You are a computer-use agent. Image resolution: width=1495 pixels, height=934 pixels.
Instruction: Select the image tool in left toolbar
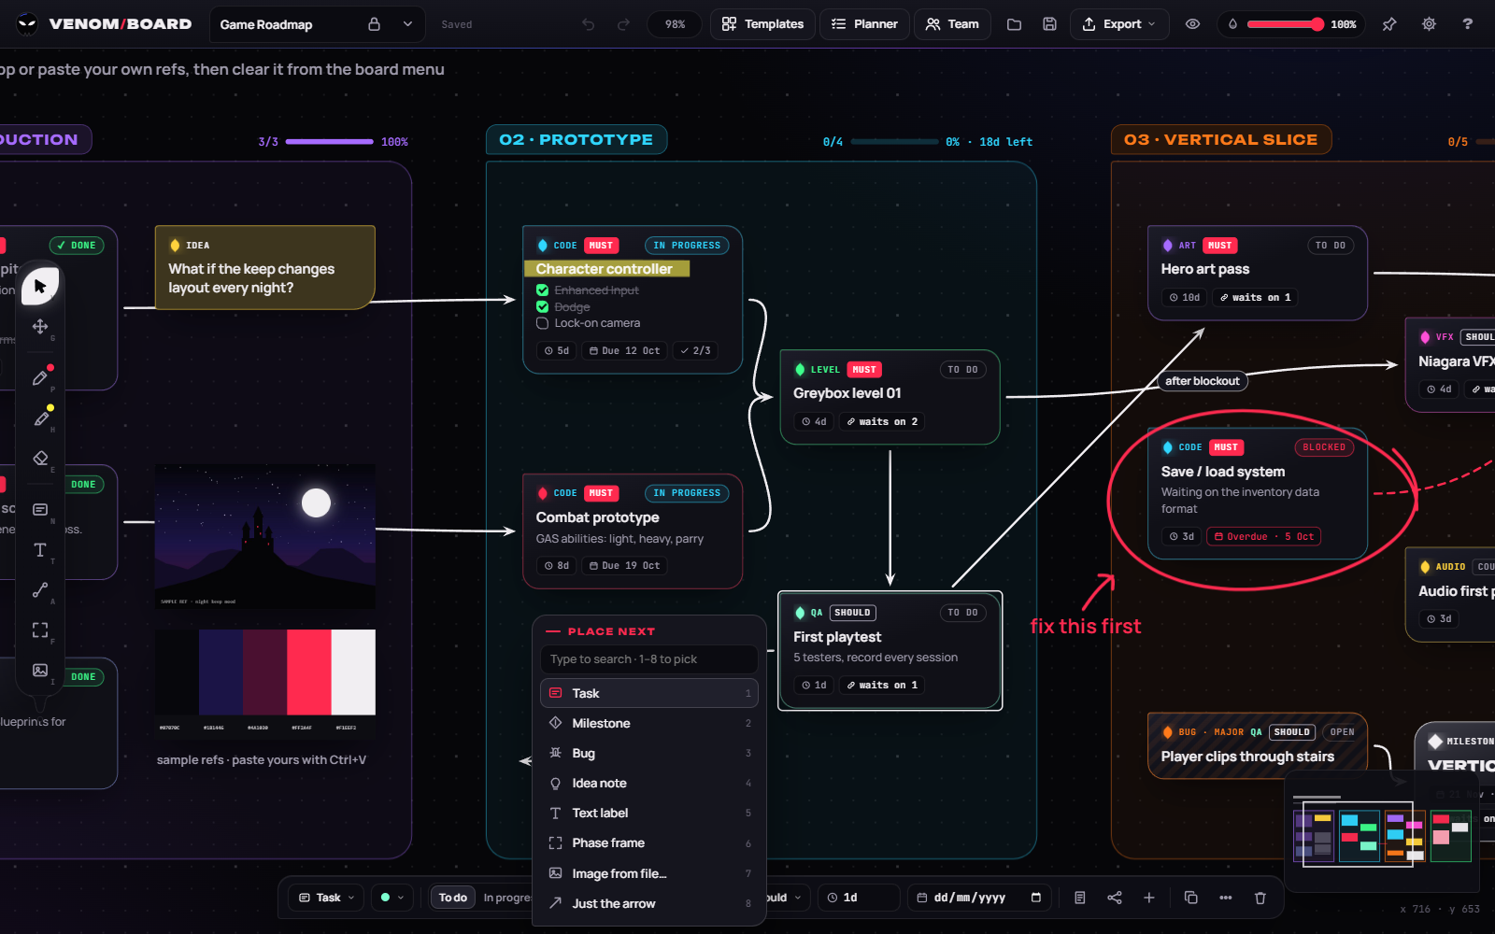(40, 670)
